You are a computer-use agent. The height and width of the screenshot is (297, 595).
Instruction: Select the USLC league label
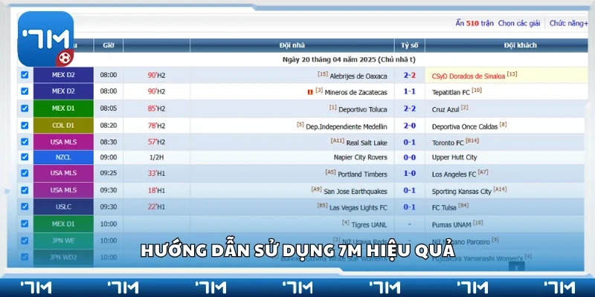click(63, 207)
